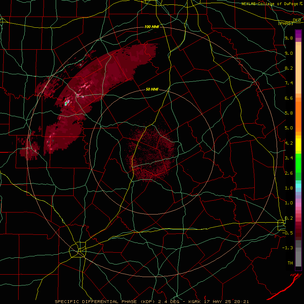Viewport: 304px width, 304px height.
Task: Click the green high-KDP pixel in the storm band
Action: pos(66,104)
